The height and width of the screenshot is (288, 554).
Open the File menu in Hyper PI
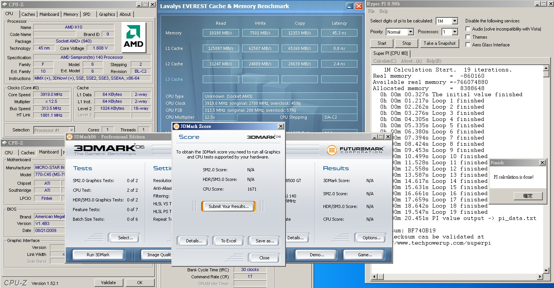click(371, 11)
